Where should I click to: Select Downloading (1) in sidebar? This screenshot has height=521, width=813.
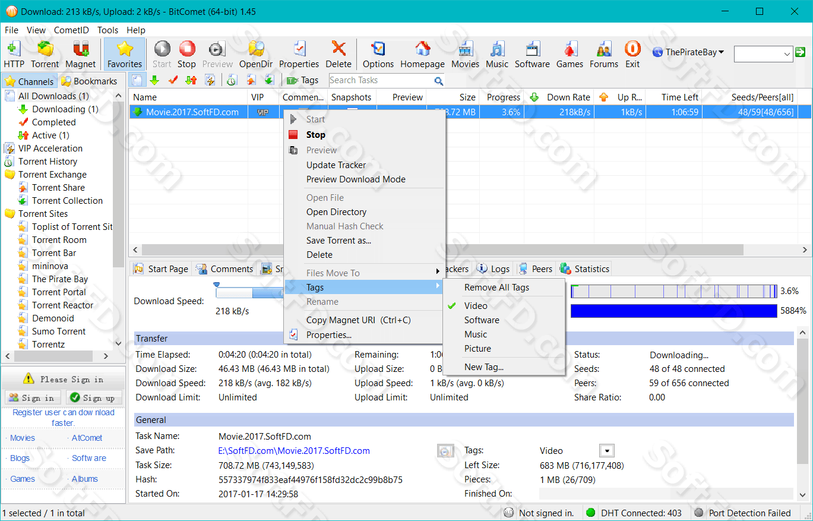click(58, 109)
